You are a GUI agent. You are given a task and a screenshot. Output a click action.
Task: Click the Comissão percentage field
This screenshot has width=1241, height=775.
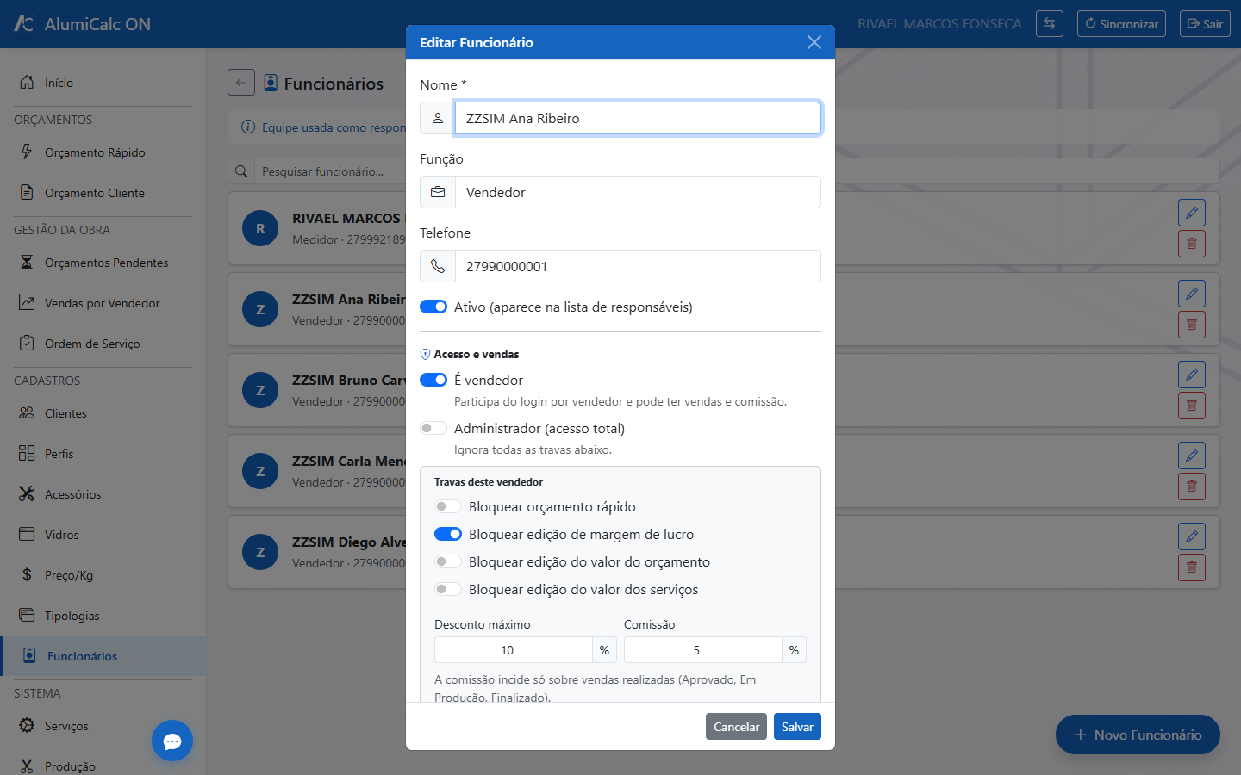tap(703, 650)
